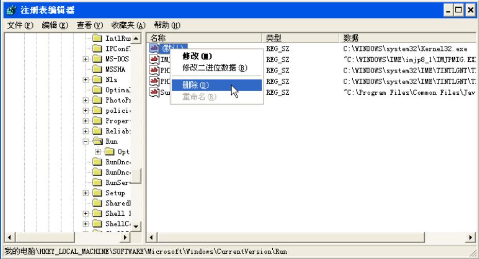This screenshot has height=259, width=479.
Task: Open the 编辑 (E) menu
Action: (55, 25)
